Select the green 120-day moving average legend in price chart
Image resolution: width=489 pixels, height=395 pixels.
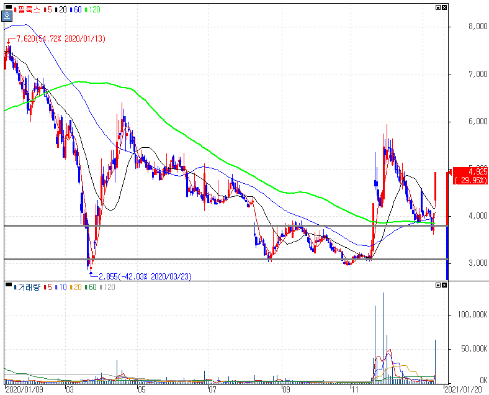pos(92,10)
